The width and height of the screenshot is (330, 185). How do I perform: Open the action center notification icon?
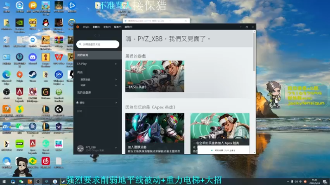tap(325, 182)
